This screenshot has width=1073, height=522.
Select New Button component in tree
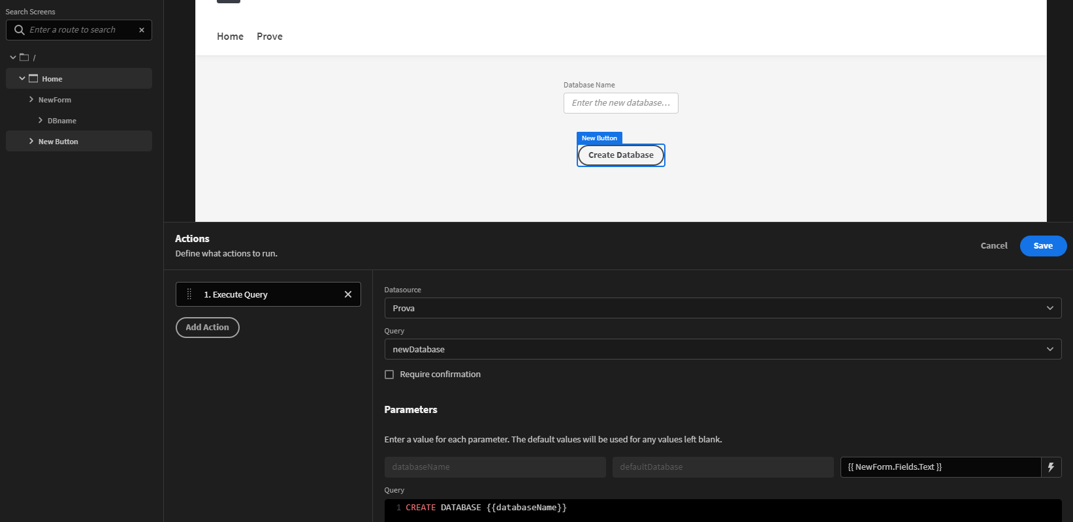79,141
